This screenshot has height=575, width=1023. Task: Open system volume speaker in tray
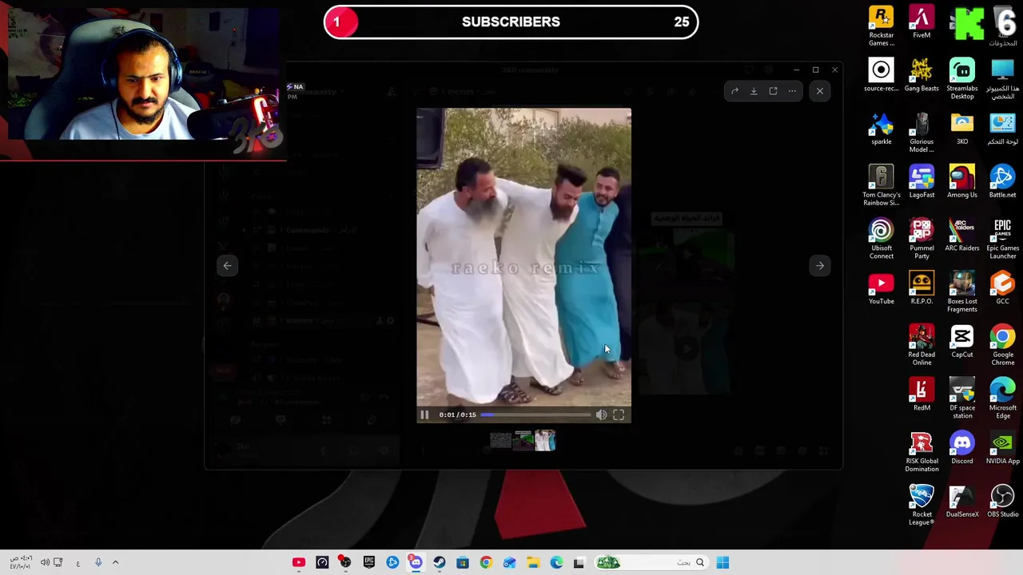point(45,562)
